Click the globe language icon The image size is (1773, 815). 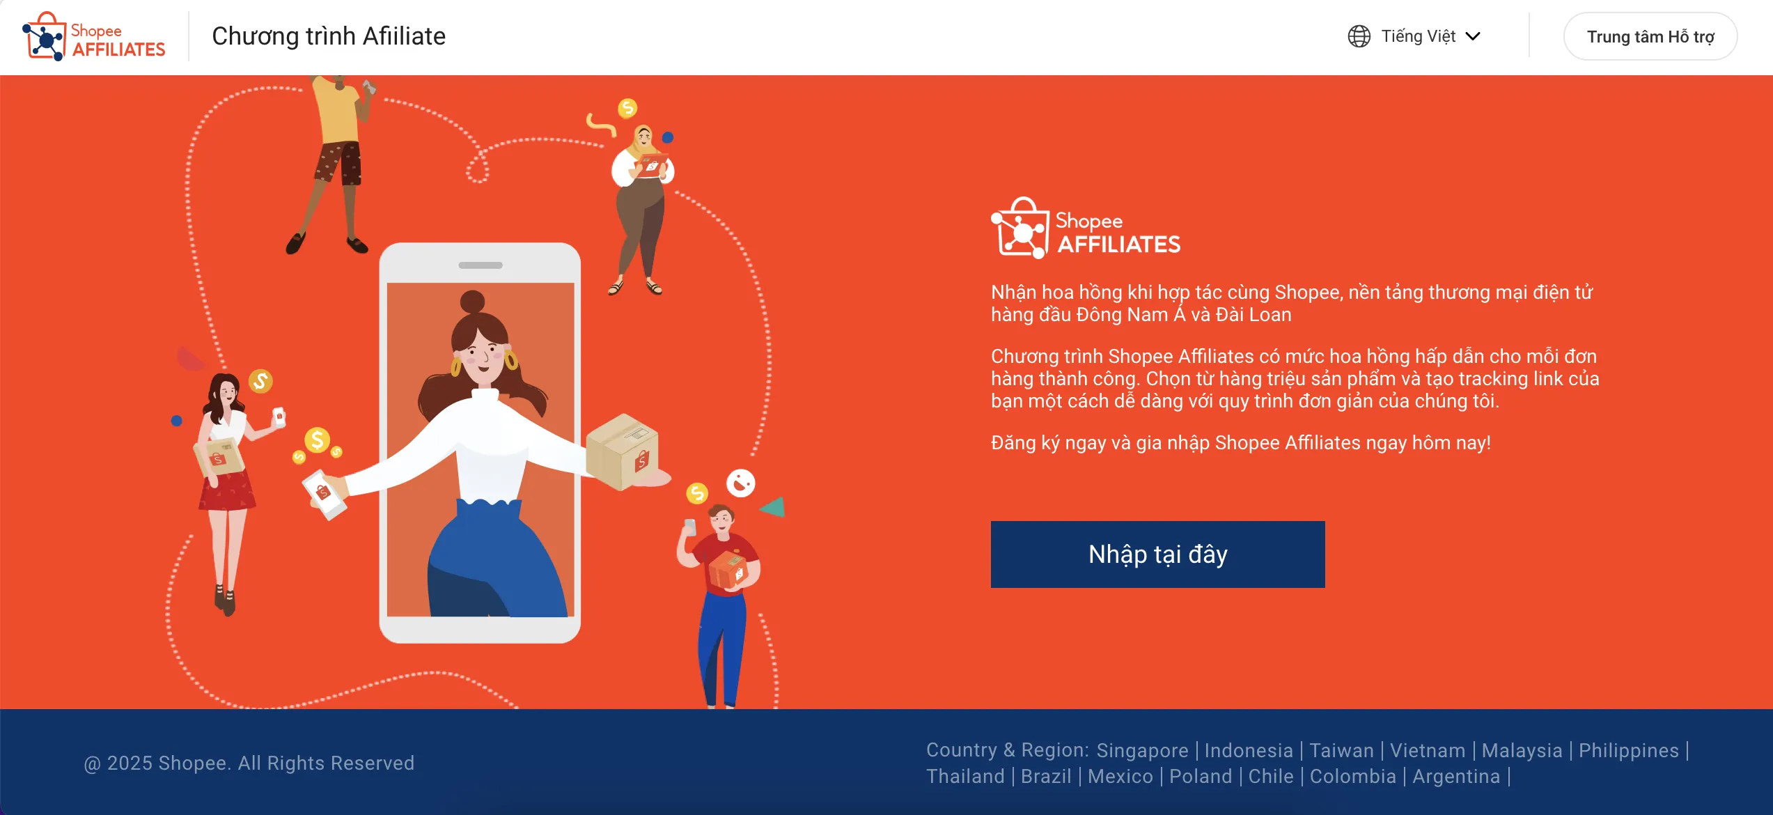point(1359,36)
